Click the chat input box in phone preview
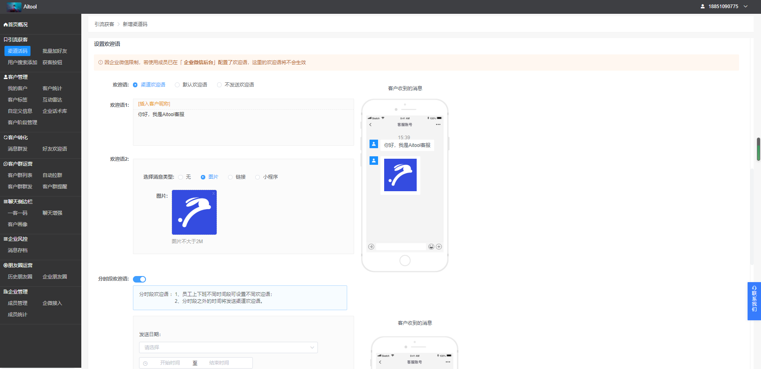The width and height of the screenshot is (761, 369). (x=401, y=247)
